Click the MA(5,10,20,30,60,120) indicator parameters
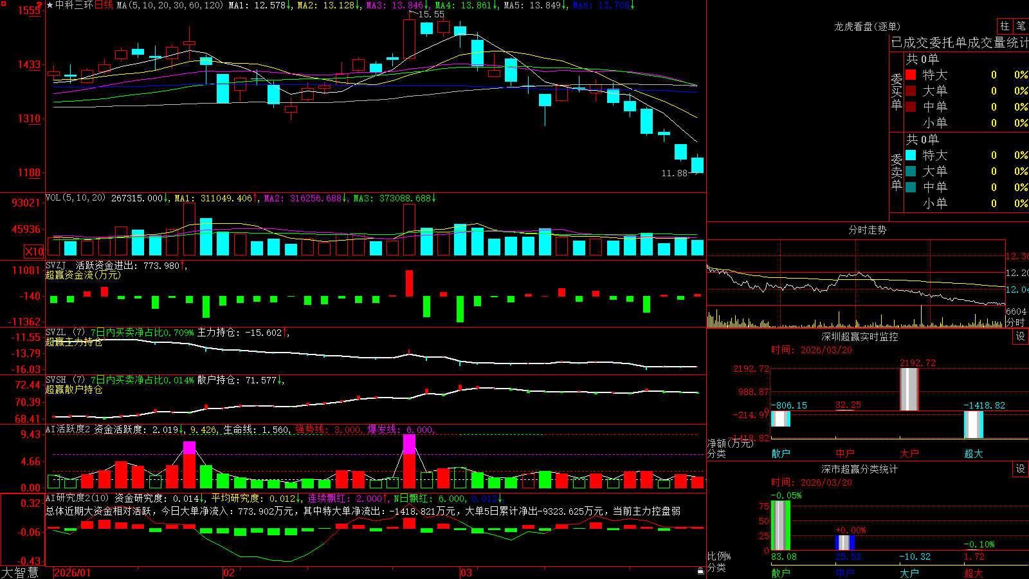1029x579 pixels. click(170, 5)
